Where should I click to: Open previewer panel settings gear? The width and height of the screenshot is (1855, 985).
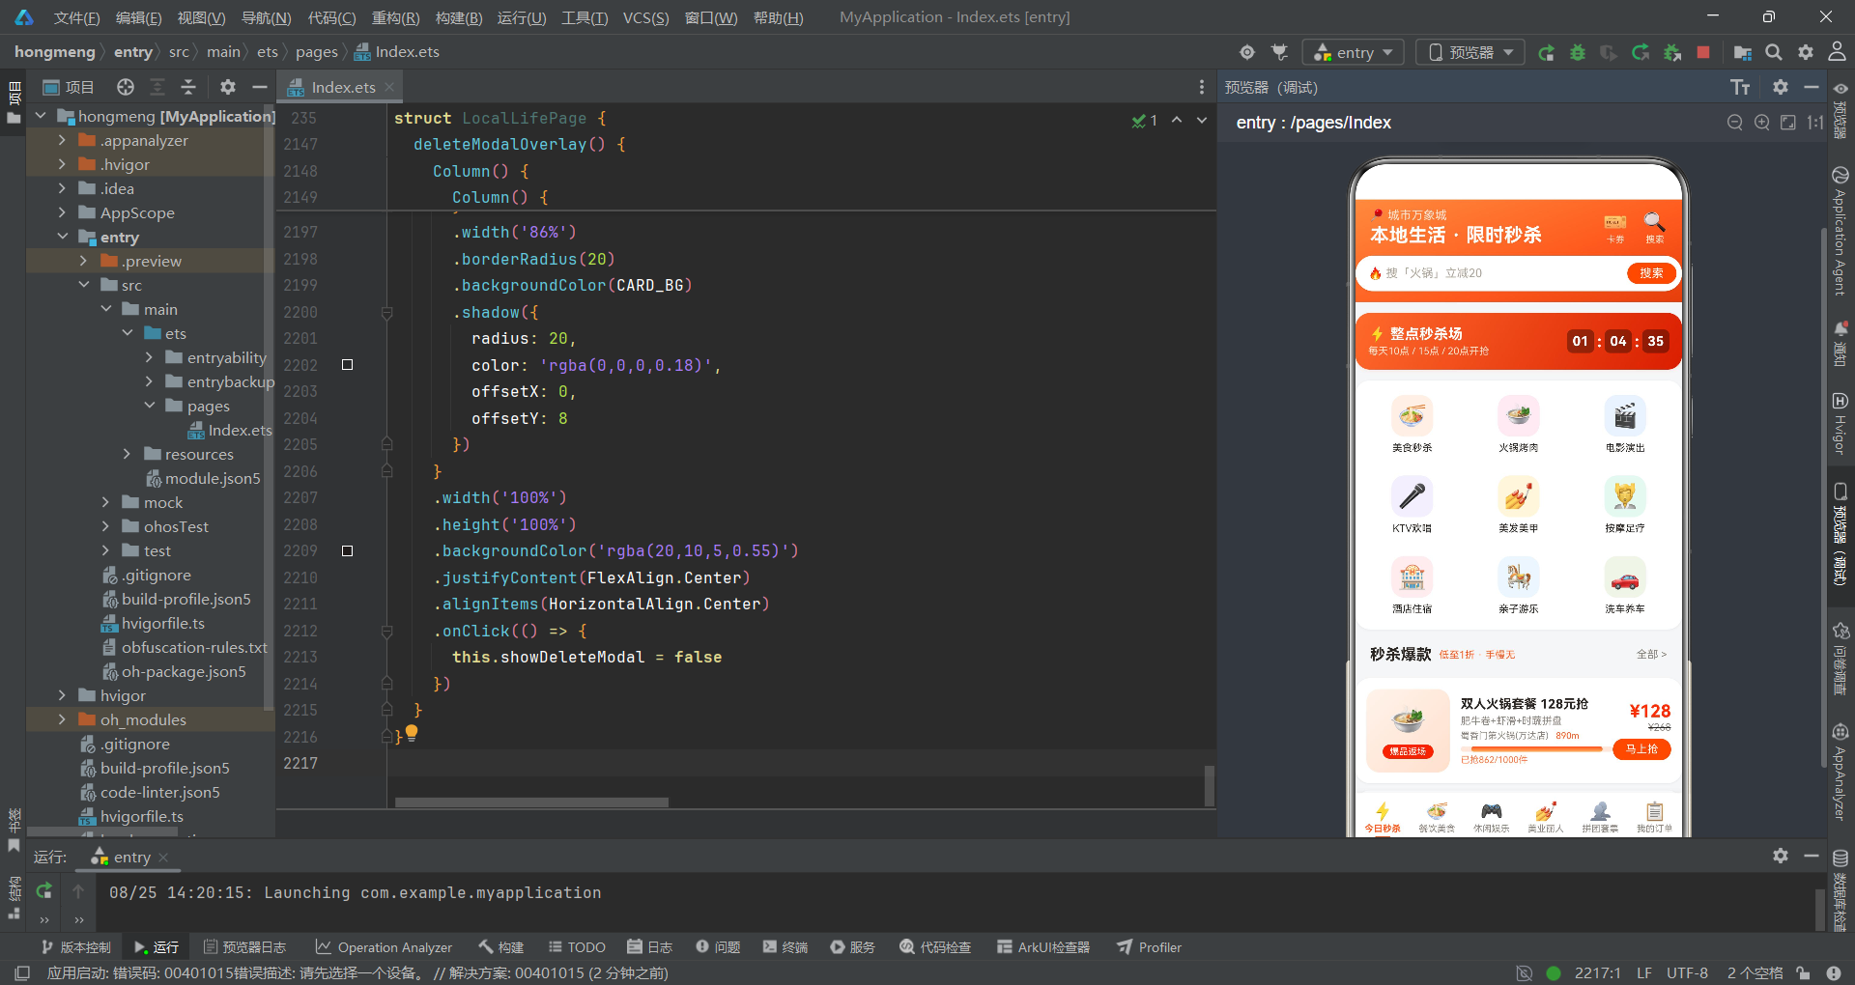pyautogui.click(x=1781, y=88)
